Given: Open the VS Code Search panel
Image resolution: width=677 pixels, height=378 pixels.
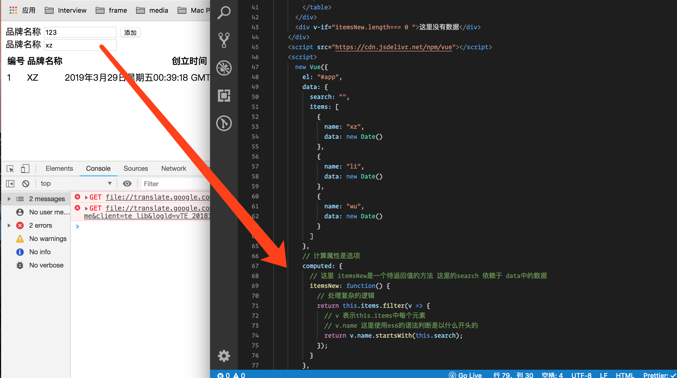Looking at the screenshot, I should click(x=224, y=12).
